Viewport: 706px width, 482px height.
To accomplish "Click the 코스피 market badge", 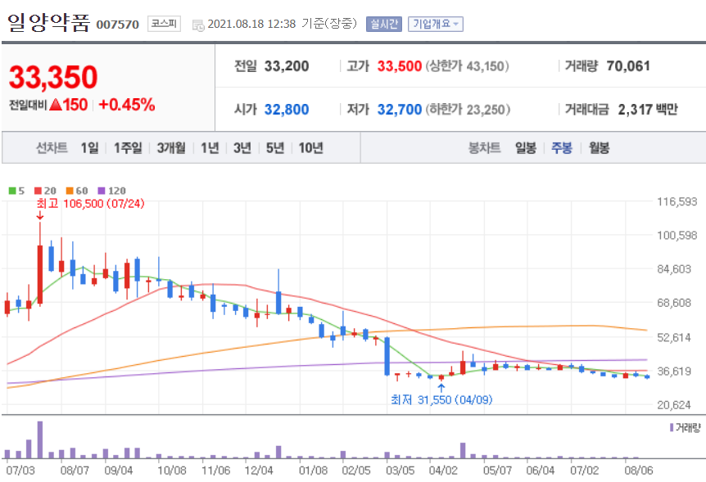I will 164,24.
